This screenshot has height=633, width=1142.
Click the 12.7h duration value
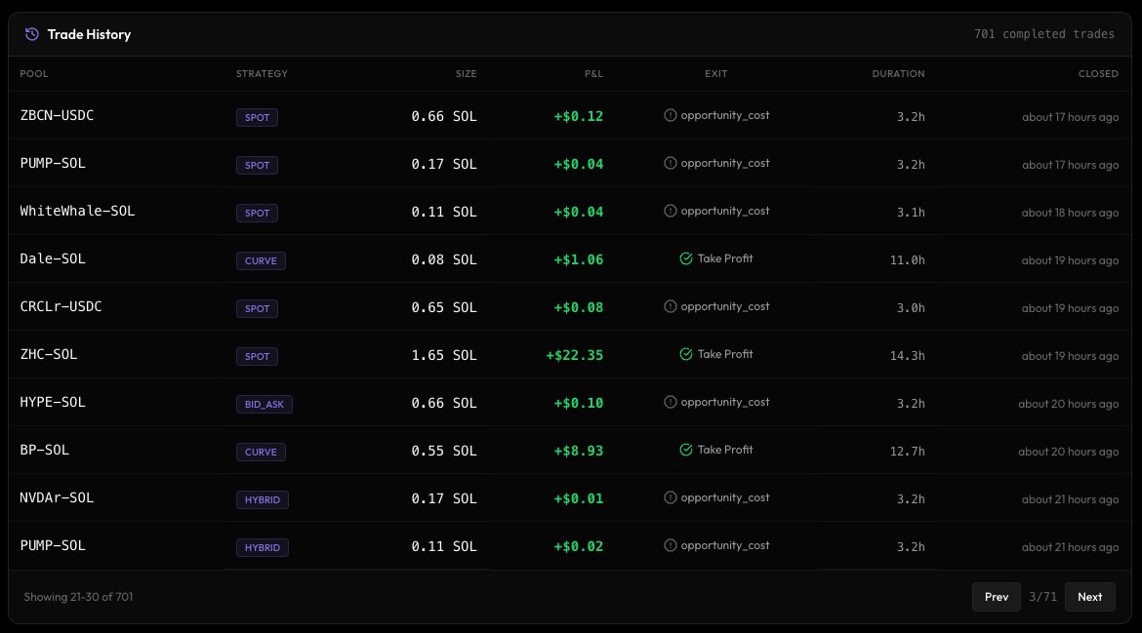coord(908,452)
